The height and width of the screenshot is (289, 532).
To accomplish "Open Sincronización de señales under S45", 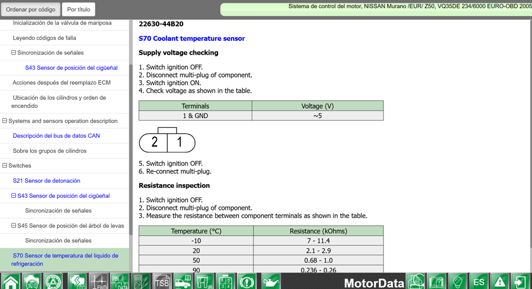I will 58,240.
